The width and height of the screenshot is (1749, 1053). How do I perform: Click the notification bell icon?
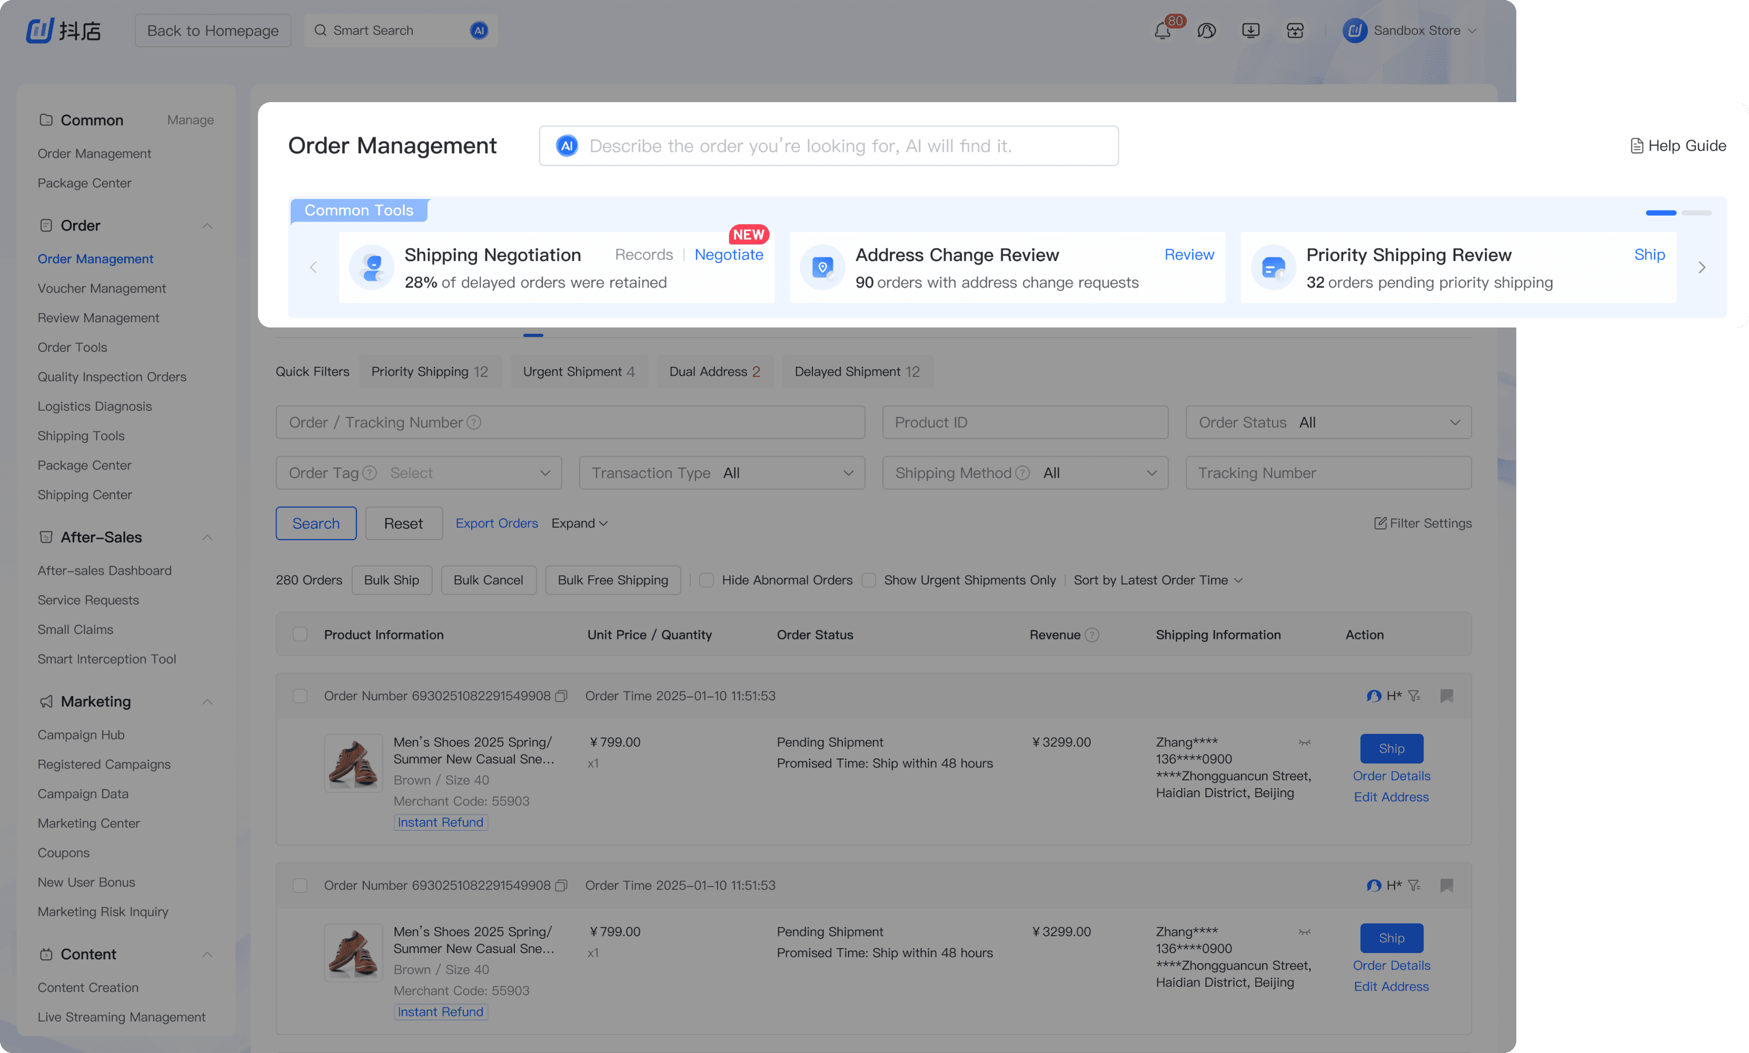click(x=1161, y=31)
